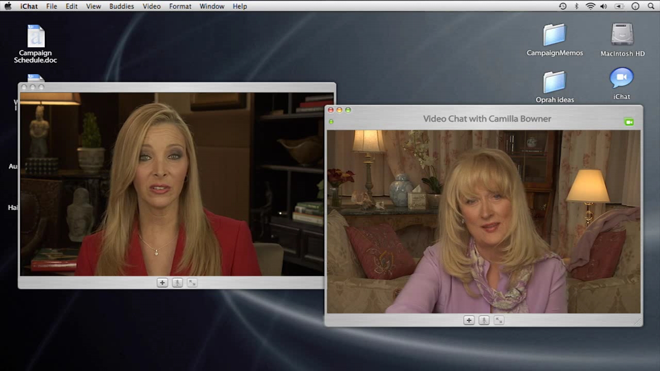The image size is (660, 371).
Task: Click the Video Chat with Camilla Bowner title
Action: (x=487, y=119)
